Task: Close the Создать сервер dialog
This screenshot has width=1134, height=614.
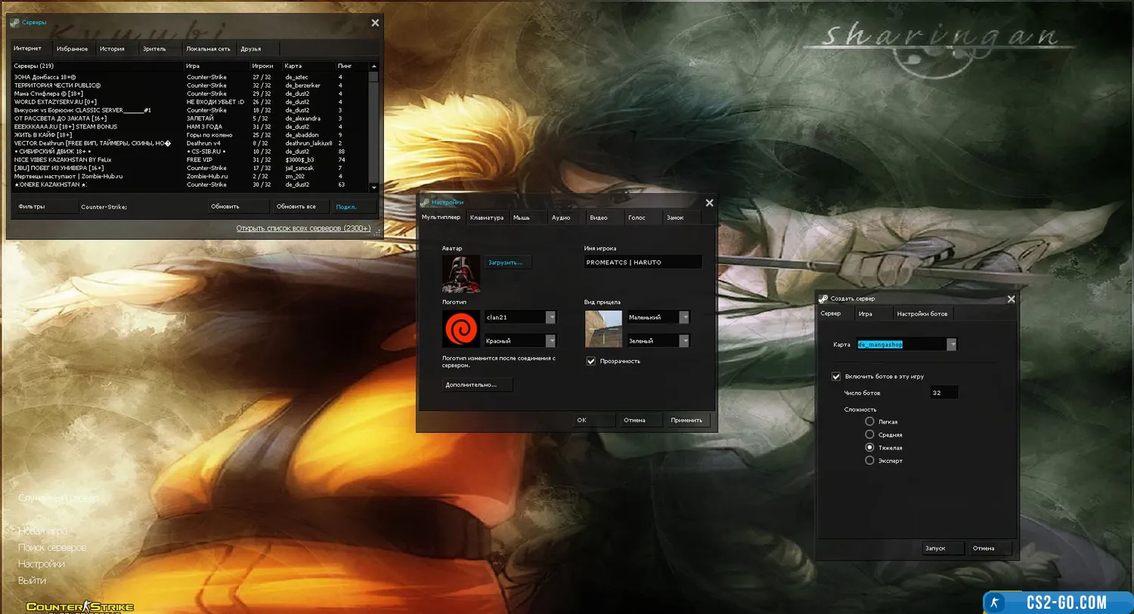Action: click(1011, 299)
